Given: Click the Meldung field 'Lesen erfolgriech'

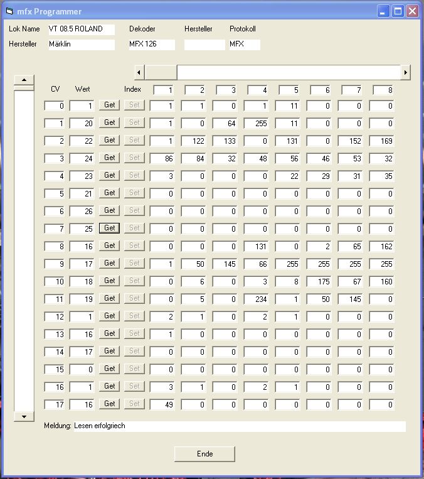Looking at the screenshot, I should coord(238,426).
